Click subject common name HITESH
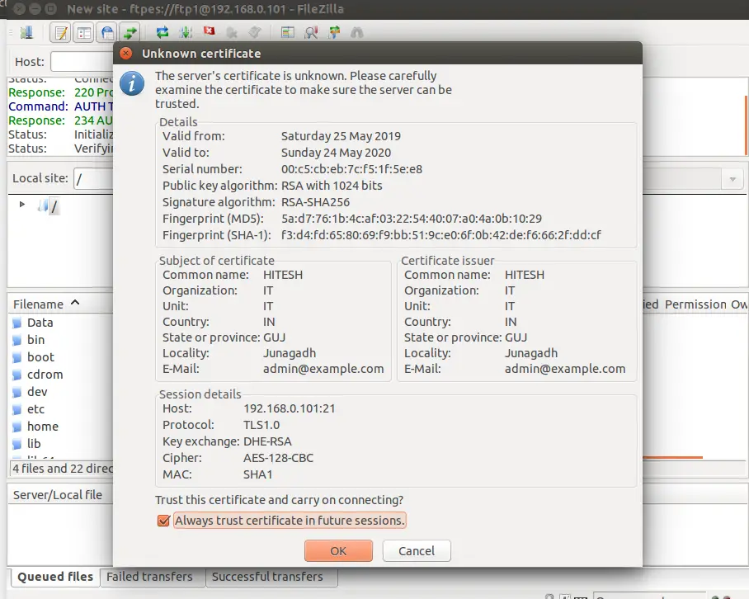 pos(283,275)
